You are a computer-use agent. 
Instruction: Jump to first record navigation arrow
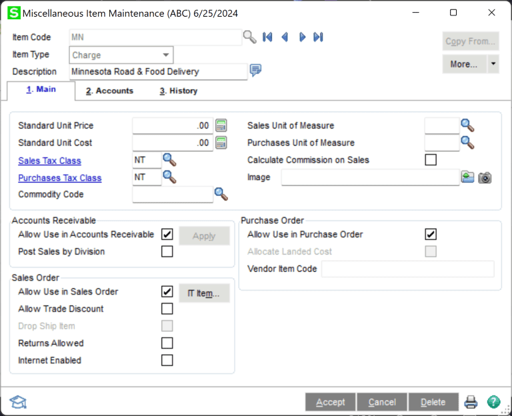267,37
